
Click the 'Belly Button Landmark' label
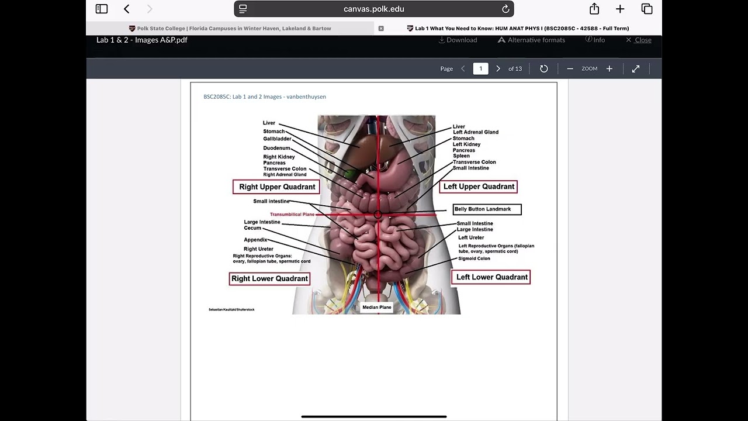coord(487,209)
